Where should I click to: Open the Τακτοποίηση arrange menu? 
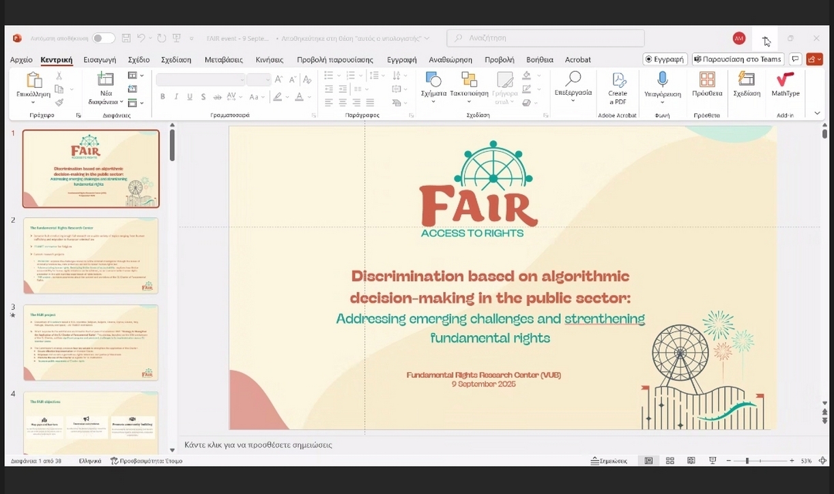[469, 87]
